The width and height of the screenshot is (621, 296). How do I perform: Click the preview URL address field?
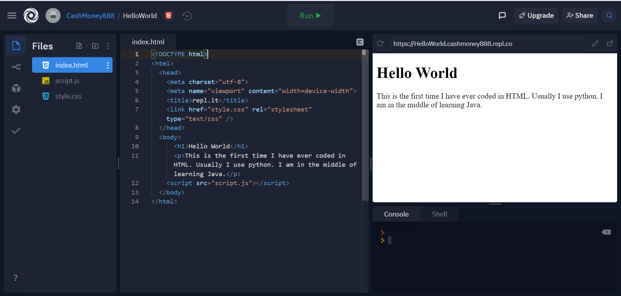click(x=487, y=44)
